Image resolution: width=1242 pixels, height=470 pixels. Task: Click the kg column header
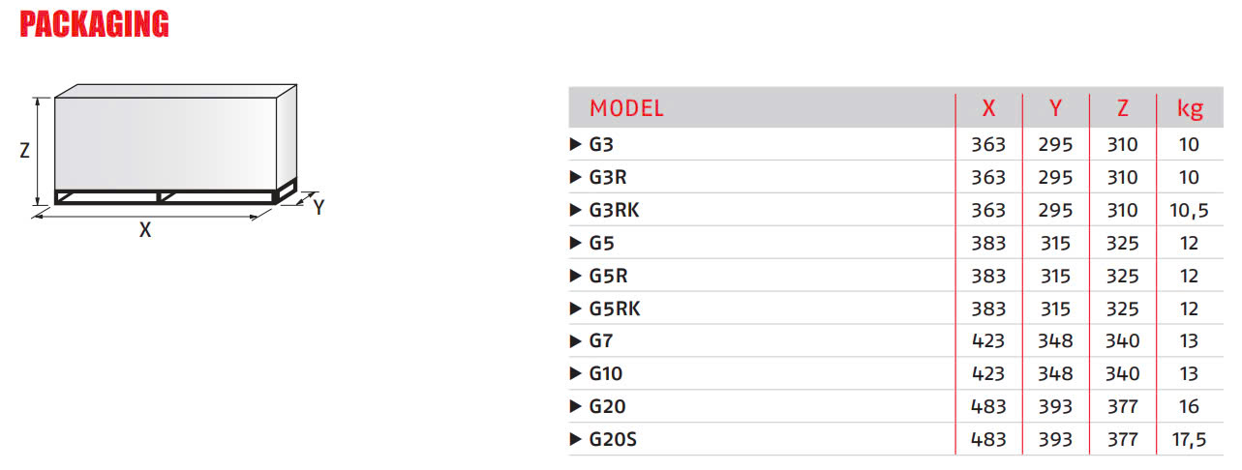pos(1189,108)
